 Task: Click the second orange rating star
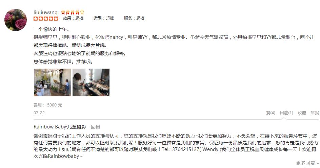(x=41, y=19)
